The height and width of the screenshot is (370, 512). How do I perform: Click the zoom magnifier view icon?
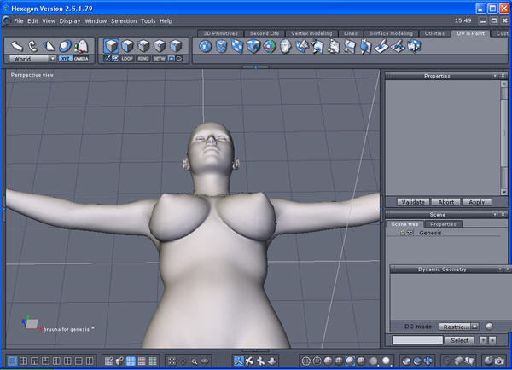195,361
